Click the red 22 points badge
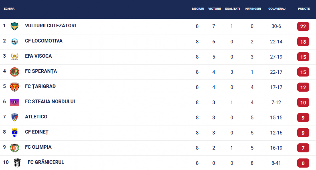This screenshot has height=170, width=316. click(x=303, y=27)
